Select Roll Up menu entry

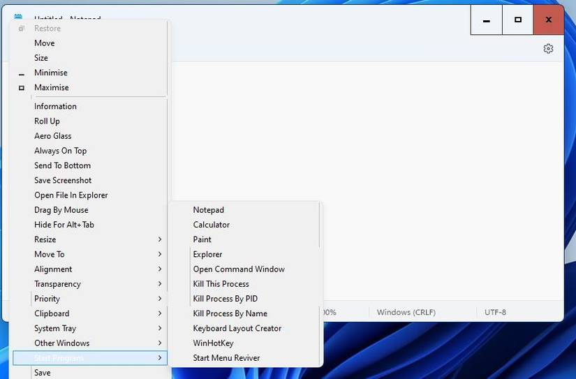[x=89, y=121]
